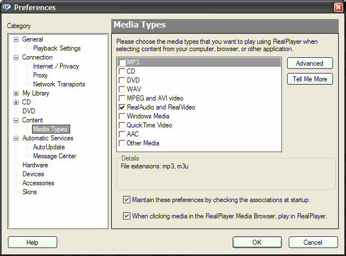Image resolution: width=346 pixels, height=256 pixels.
Task: Open the Message Center category
Action: (54, 156)
